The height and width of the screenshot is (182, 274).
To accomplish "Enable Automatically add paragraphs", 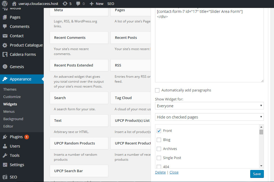I will coord(157,90).
